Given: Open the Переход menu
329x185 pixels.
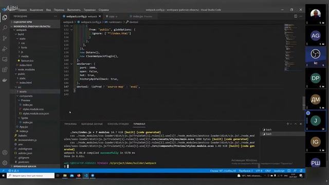Looking at the screenshot, I should click(59, 10).
